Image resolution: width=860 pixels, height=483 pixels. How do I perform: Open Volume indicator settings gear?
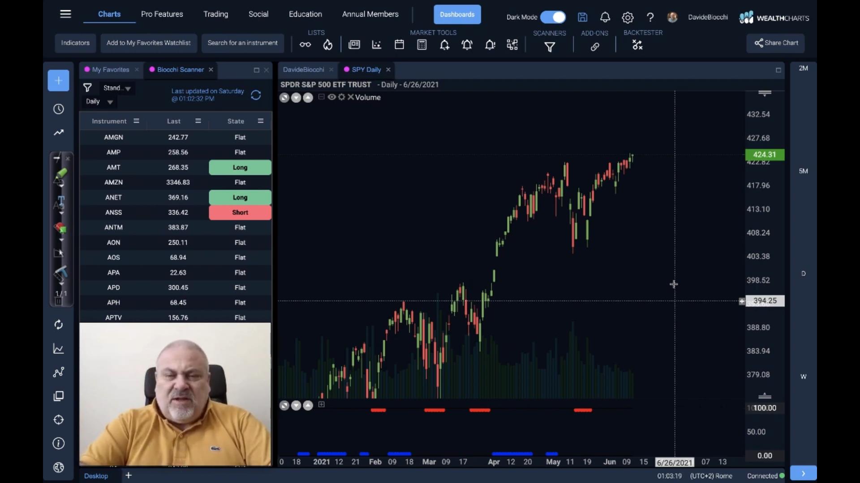(x=341, y=97)
